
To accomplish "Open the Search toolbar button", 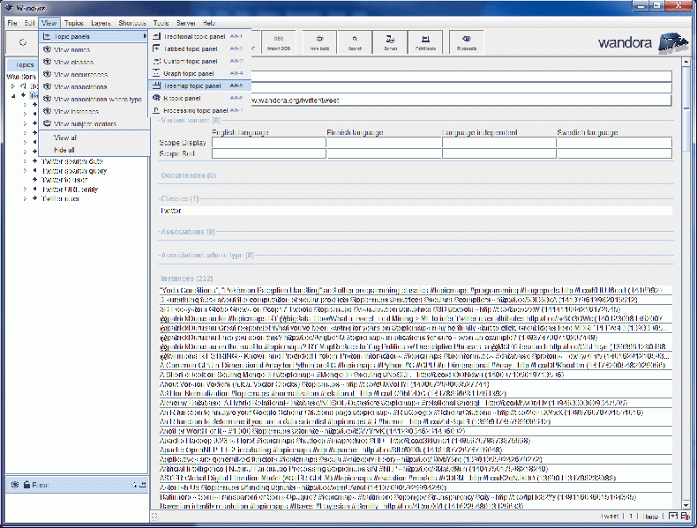I will tap(354, 42).
